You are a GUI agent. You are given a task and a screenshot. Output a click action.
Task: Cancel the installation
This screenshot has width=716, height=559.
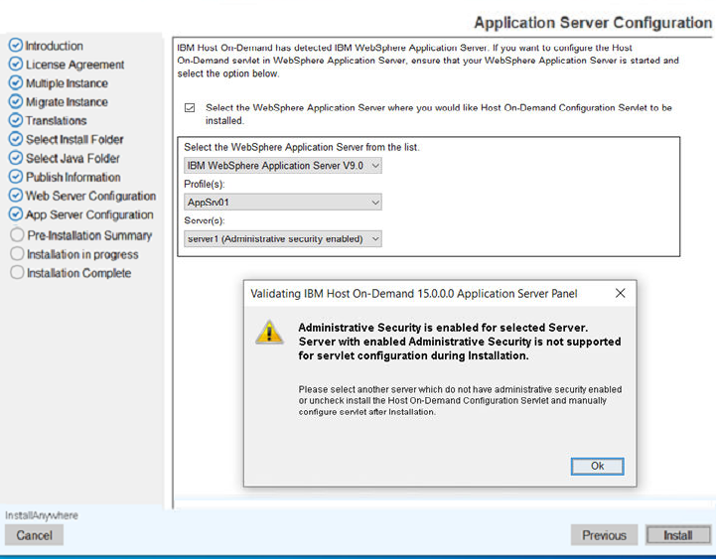34,535
